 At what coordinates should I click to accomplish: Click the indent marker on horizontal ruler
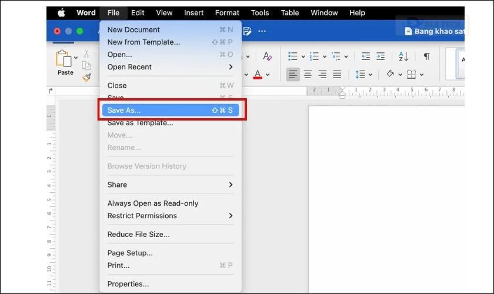pos(342,93)
